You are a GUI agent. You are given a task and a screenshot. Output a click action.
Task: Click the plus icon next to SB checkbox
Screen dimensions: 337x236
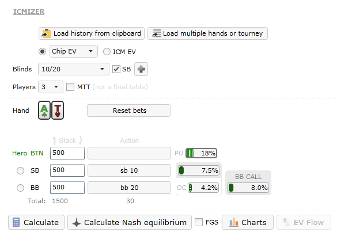click(x=141, y=69)
